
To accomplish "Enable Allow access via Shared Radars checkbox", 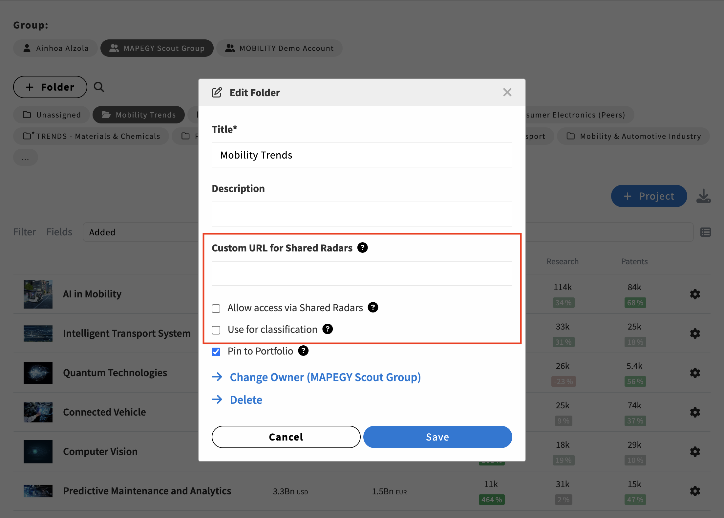I will (x=216, y=308).
